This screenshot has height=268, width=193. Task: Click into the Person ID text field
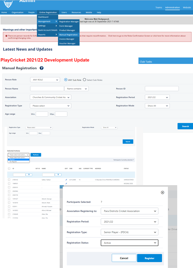162,89
